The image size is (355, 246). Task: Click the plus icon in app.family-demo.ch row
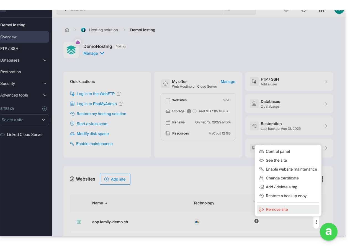256,221
